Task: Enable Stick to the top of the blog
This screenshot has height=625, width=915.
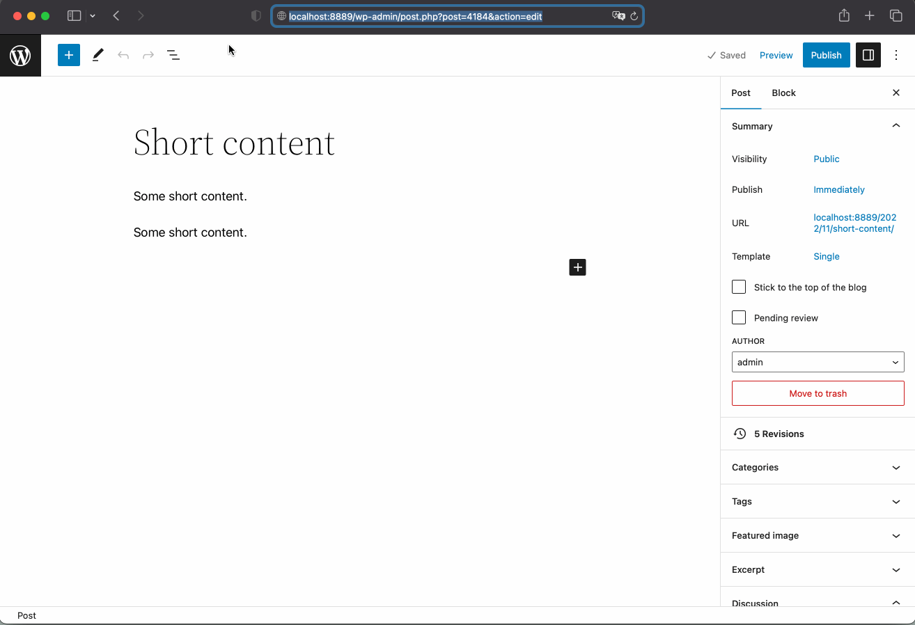Action: [x=738, y=287]
